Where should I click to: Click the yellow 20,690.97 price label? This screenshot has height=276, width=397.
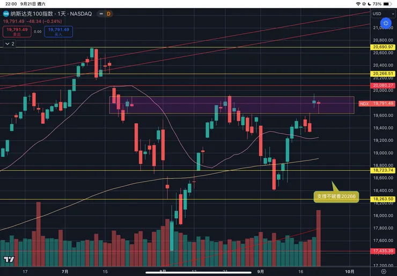pos(383,47)
